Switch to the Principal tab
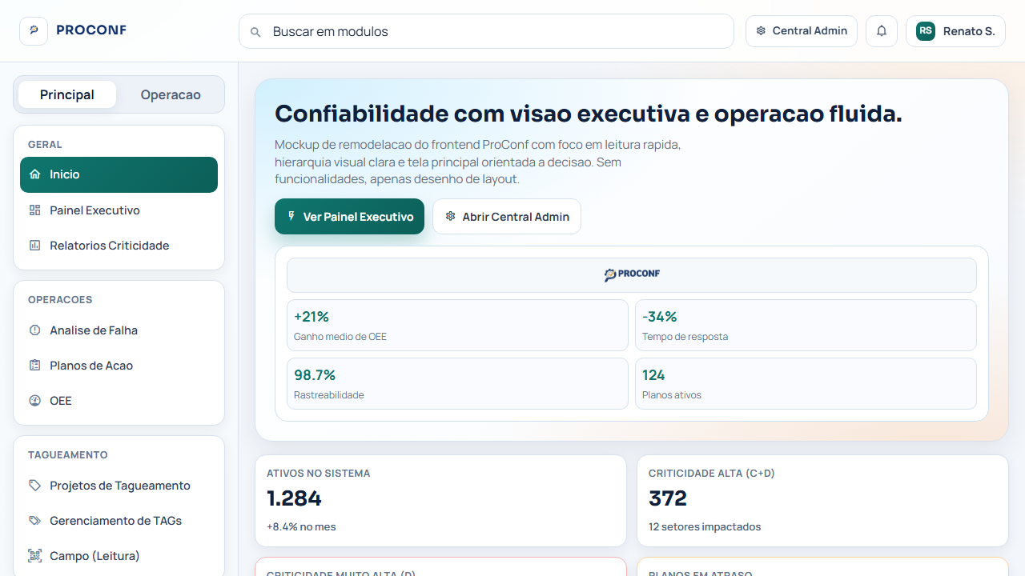Image resolution: width=1025 pixels, height=576 pixels. click(x=66, y=94)
